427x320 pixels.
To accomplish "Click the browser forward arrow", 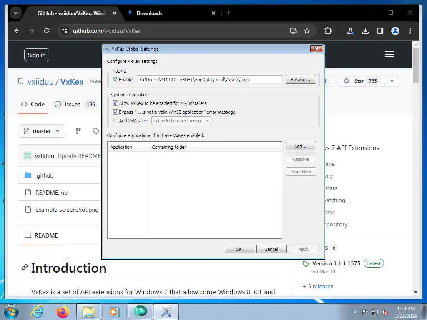I will click(32, 31).
